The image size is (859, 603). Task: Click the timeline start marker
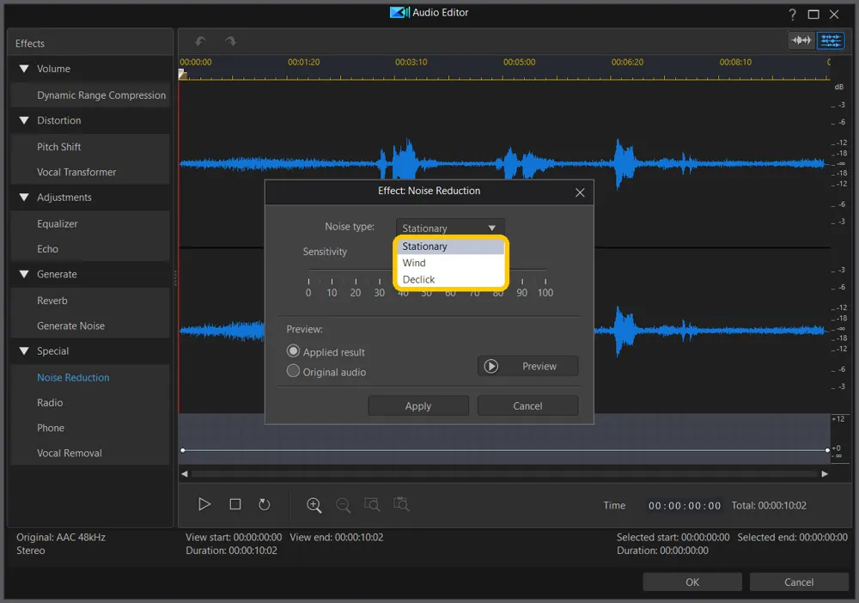[183, 75]
